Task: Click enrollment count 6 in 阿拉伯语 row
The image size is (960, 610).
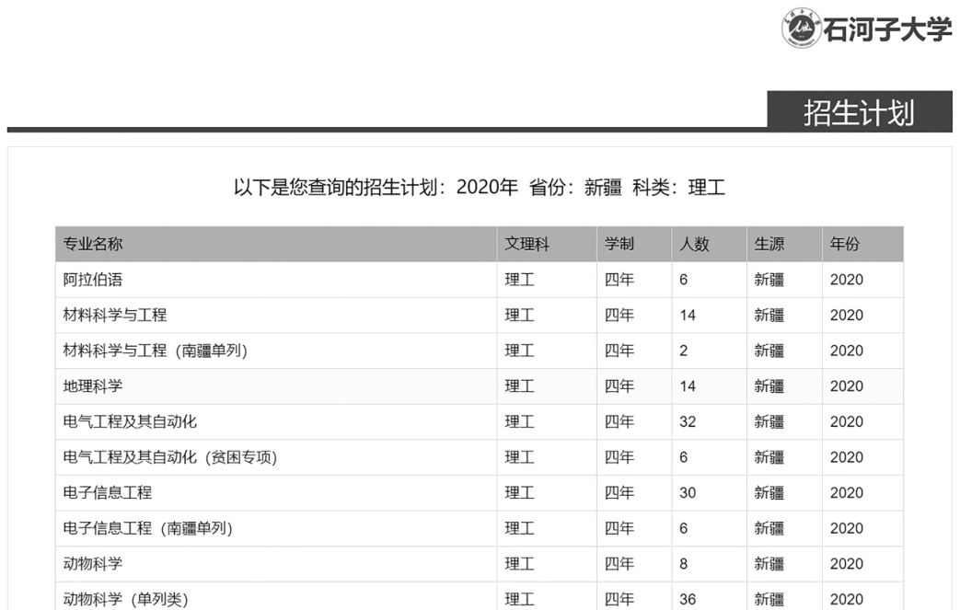Action: pos(684,280)
